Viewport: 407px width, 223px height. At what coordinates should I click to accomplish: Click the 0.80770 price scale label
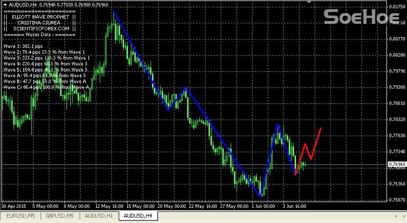pyautogui.click(x=397, y=39)
